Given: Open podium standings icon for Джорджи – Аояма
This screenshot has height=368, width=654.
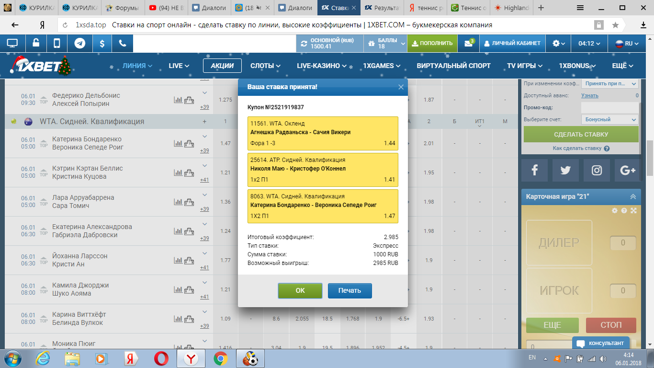Looking at the screenshot, I should click(189, 289).
